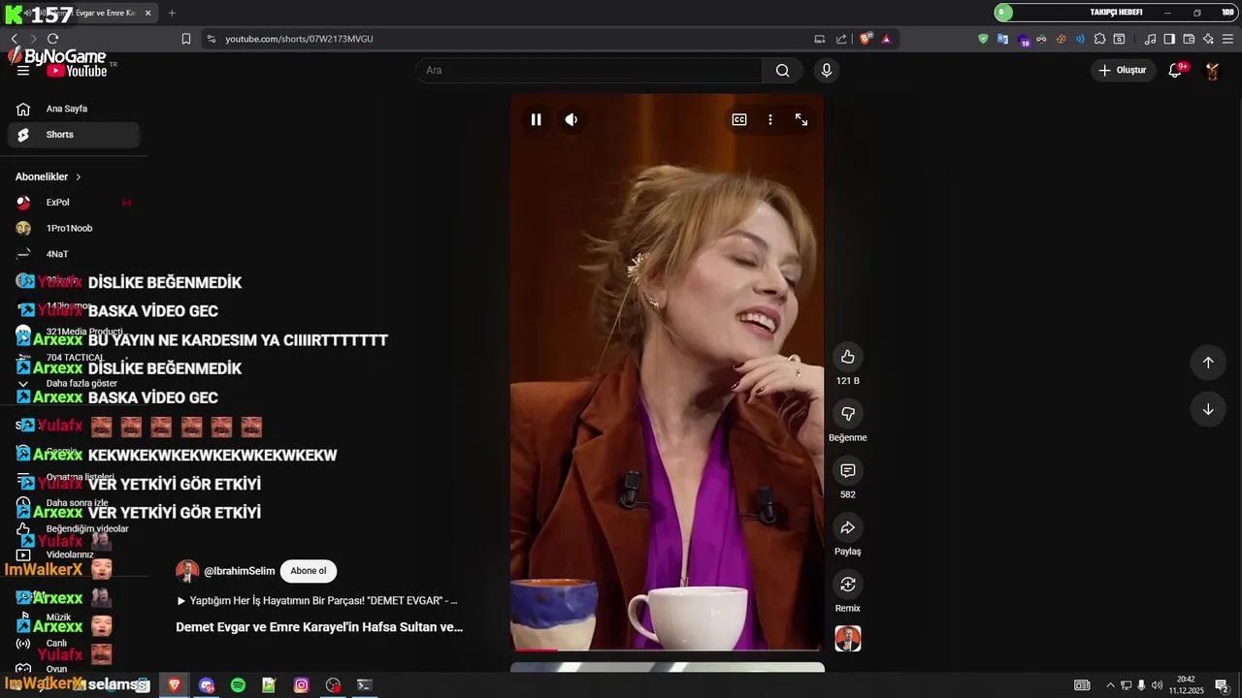The height and width of the screenshot is (698, 1242).
Task: Open the linked full video "Yaptığım Her İş..."
Action: tap(316, 601)
